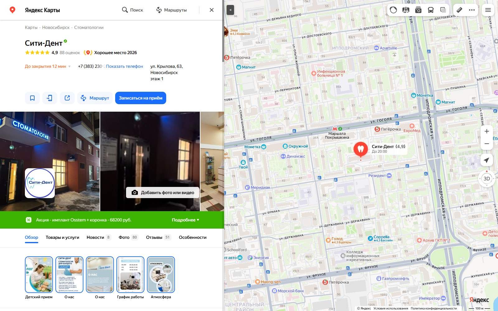Select the ruler distance tool
498x311 pixels.
(x=459, y=10)
